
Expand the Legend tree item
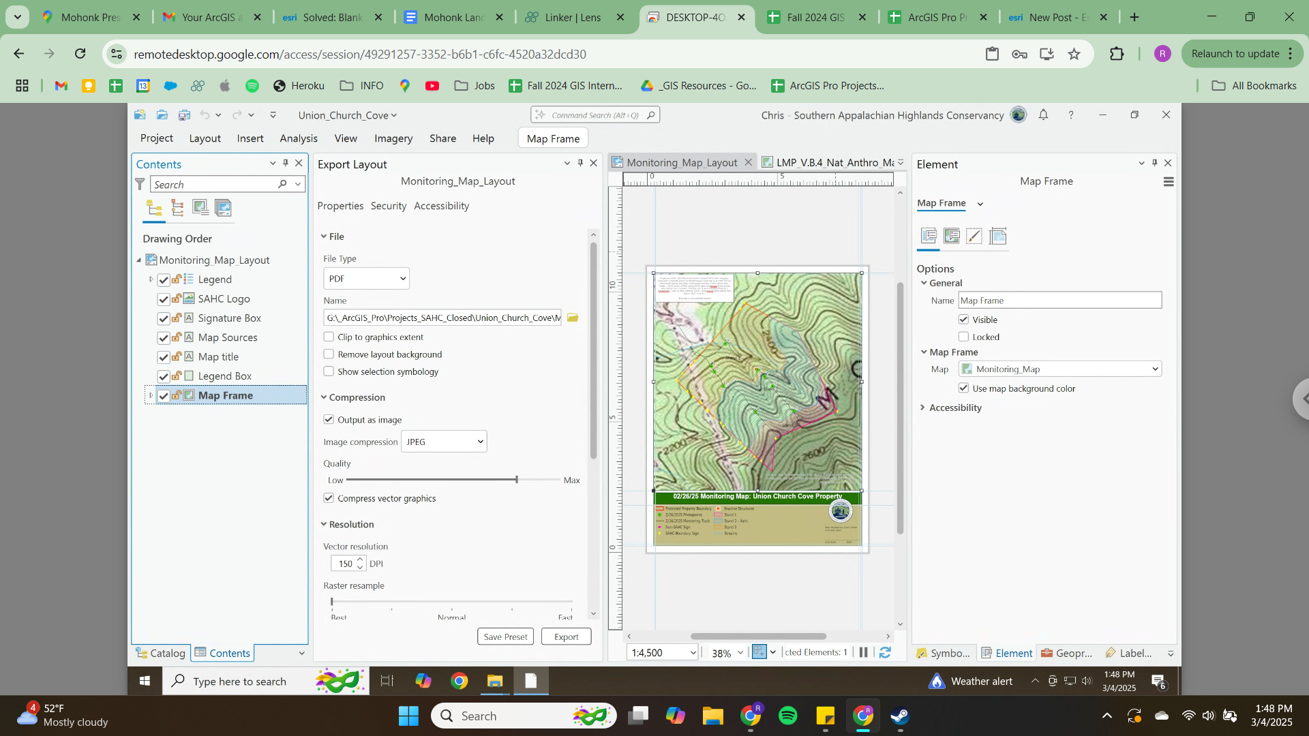pos(151,279)
